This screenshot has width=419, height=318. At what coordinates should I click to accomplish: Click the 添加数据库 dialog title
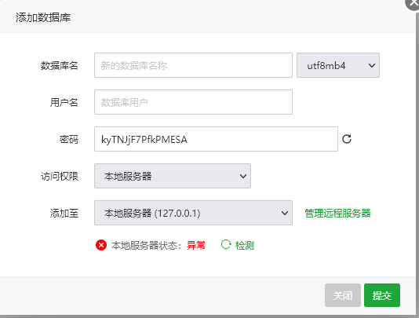[43, 17]
